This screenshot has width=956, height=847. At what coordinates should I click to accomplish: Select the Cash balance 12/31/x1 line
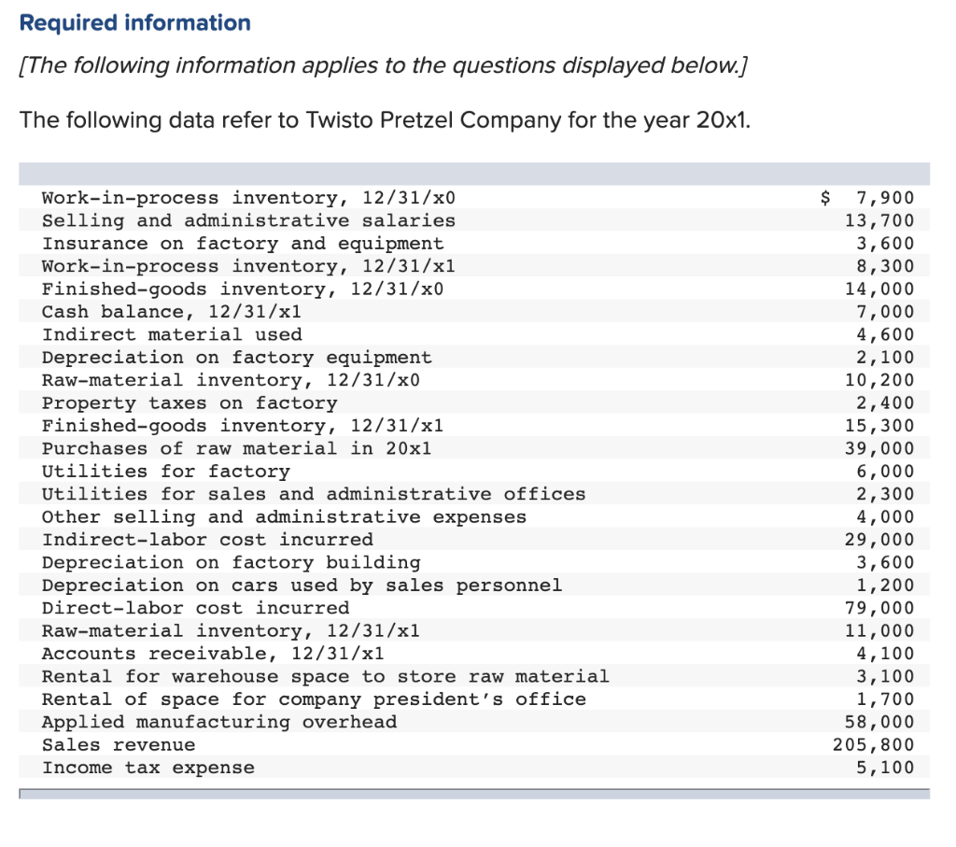pos(184,311)
